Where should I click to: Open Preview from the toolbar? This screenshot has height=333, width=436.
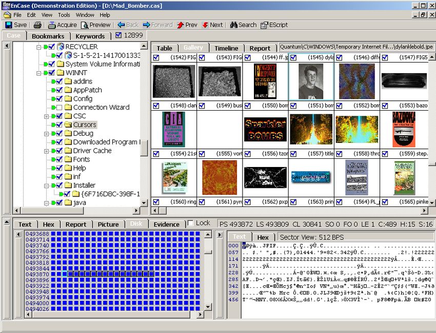(x=95, y=25)
